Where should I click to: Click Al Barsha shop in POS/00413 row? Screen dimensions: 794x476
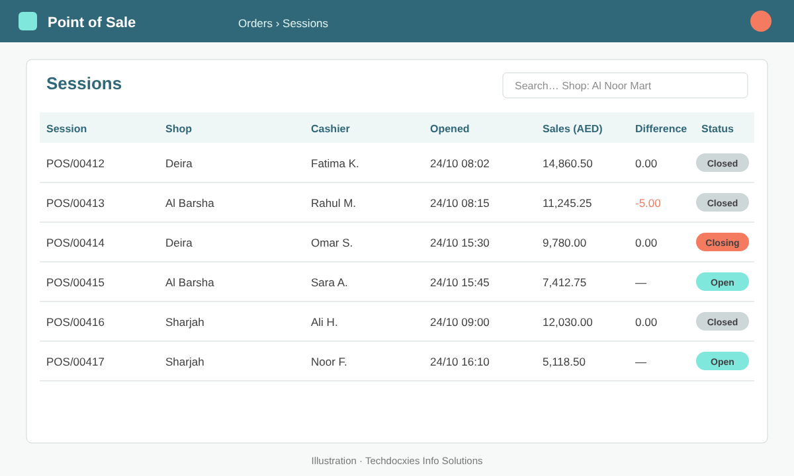[x=190, y=203]
